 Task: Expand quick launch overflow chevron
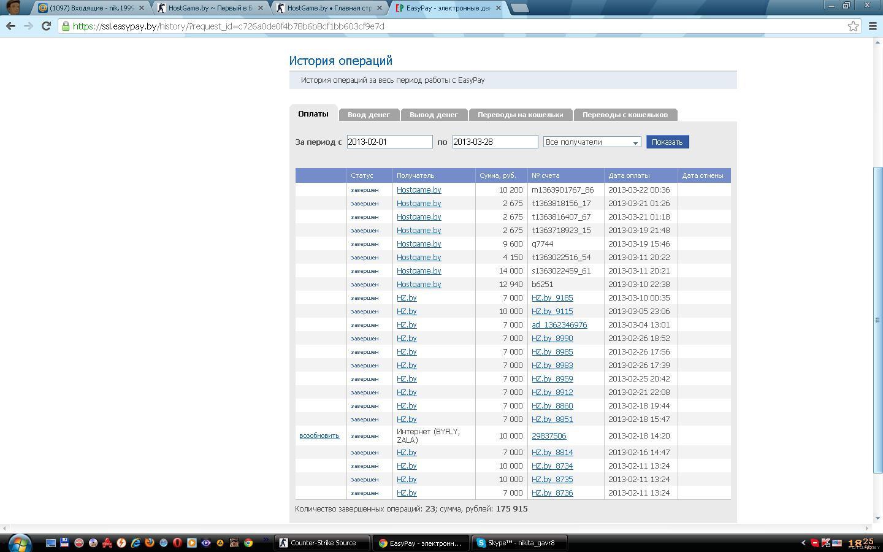click(x=266, y=540)
